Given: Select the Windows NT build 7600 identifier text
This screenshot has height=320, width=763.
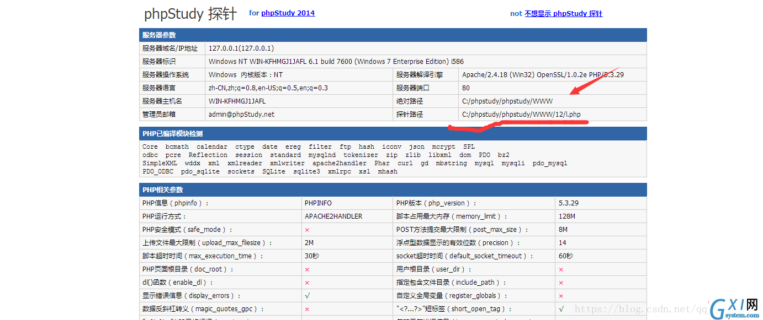Looking at the screenshot, I should pyautogui.click(x=336, y=62).
